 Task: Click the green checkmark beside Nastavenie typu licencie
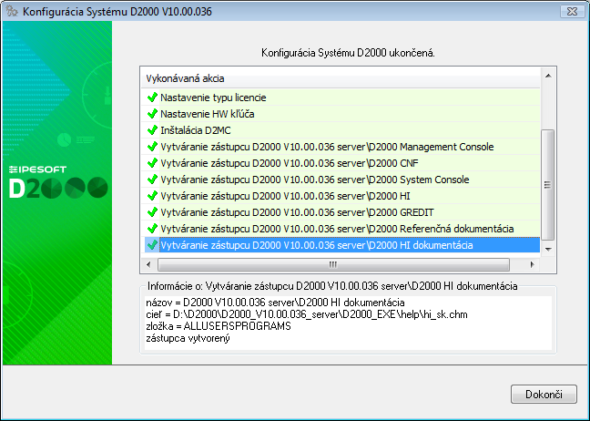[152, 97]
